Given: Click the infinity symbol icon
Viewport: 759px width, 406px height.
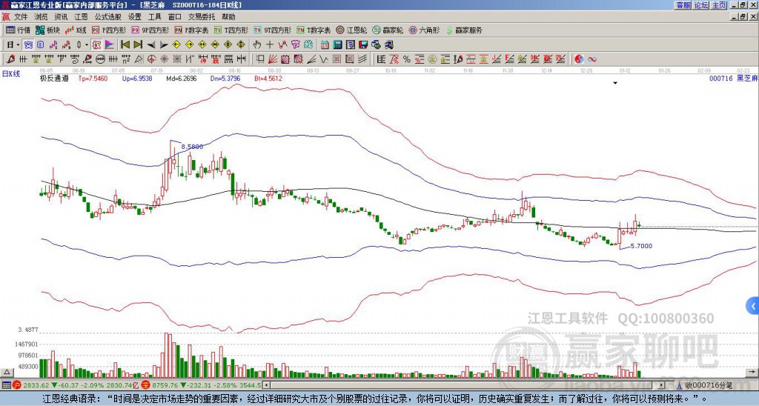Looking at the screenshot, I should pyautogui.click(x=592, y=59).
